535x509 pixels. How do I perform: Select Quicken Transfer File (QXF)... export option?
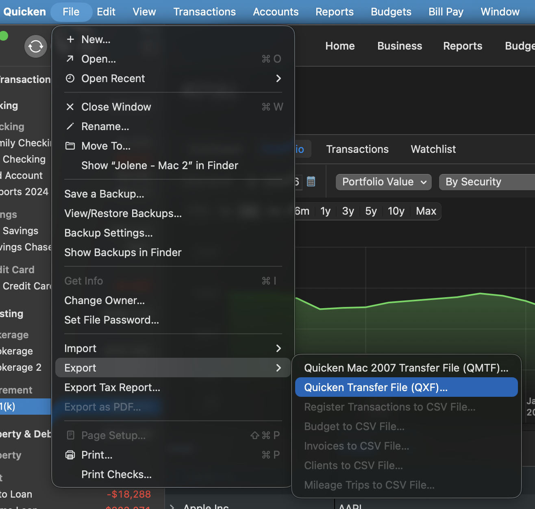tap(407, 387)
